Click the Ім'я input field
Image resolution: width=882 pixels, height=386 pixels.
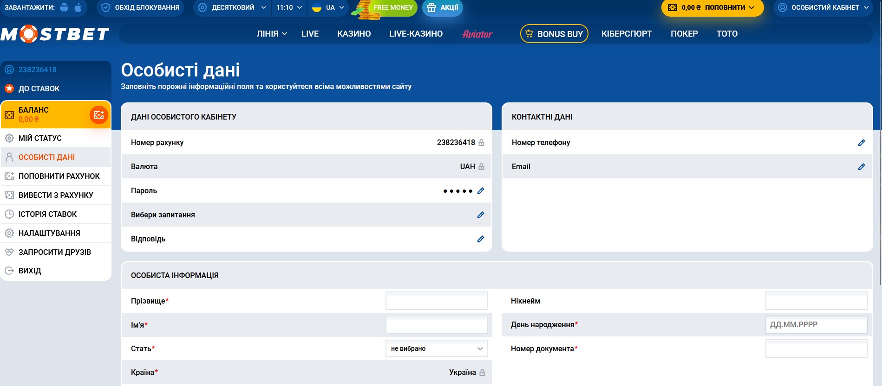437,325
